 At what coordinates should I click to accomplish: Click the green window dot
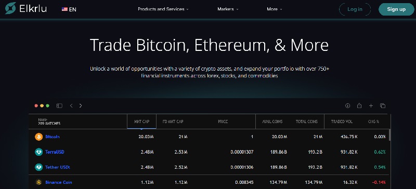point(47,106)
